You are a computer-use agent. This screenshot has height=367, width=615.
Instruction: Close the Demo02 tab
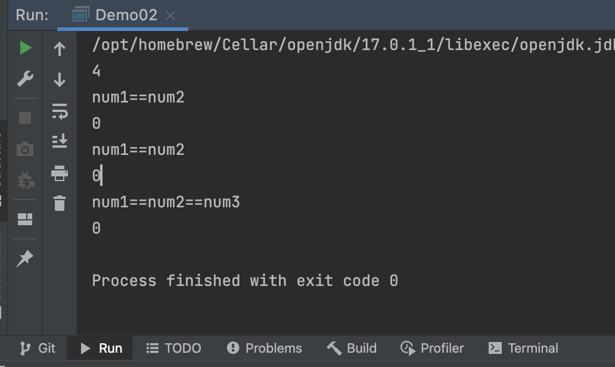point(170,15)
